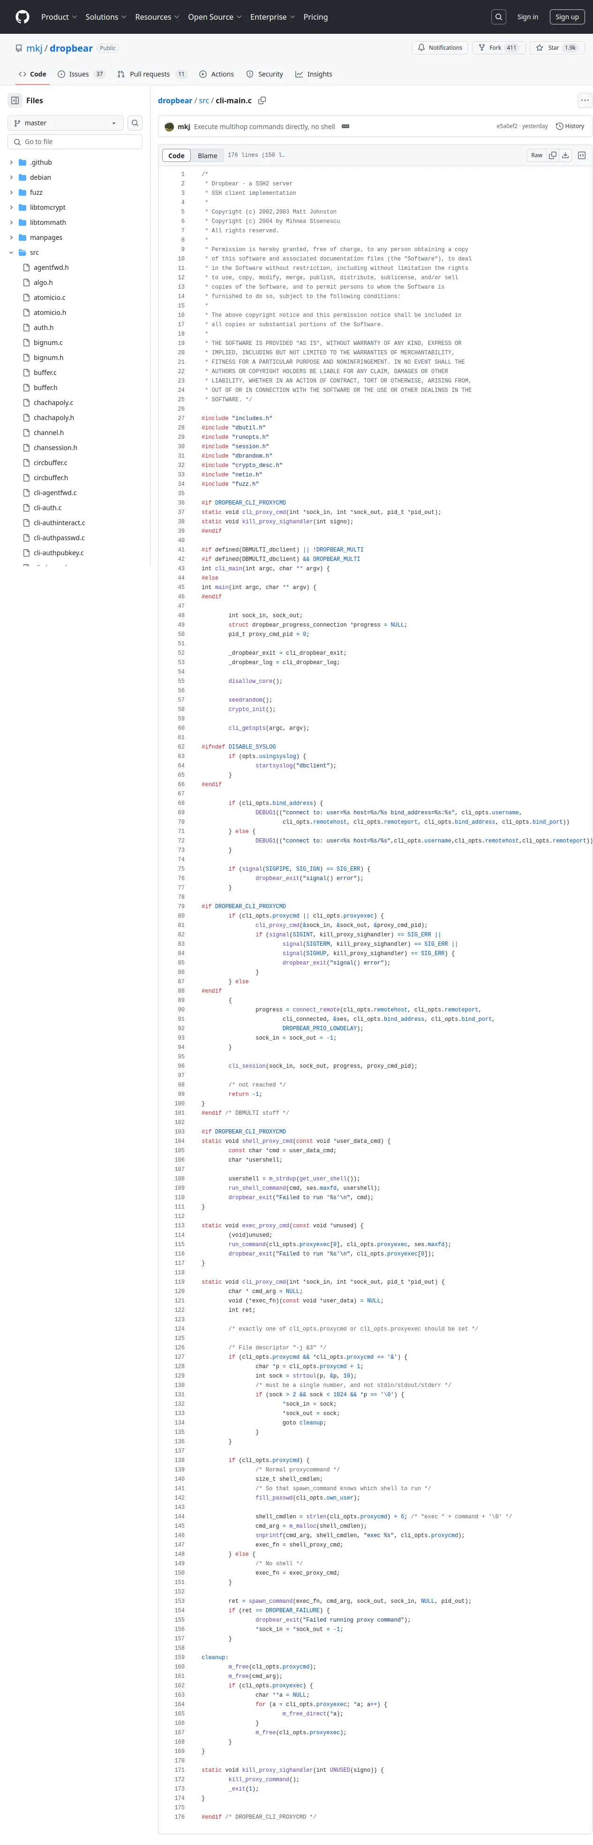Open the GitHub home logo
This screenshot has height=1845, width=593.
22,16
